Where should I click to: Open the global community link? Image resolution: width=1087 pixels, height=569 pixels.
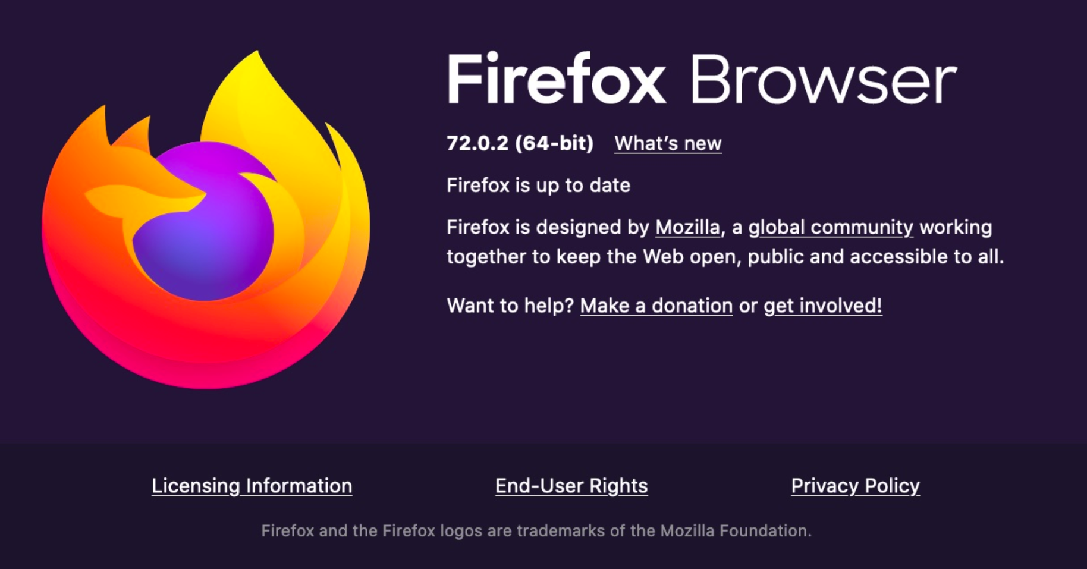click(x=830, y=227)
